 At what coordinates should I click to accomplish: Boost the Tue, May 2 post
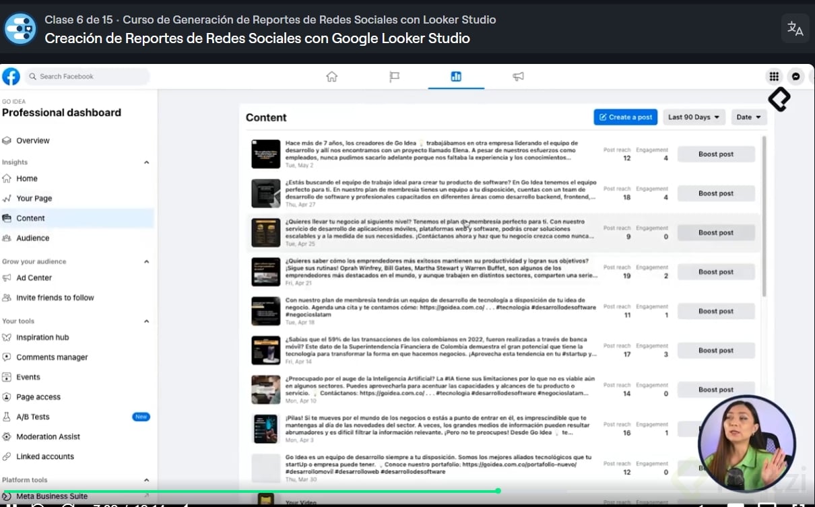[716, 154]
